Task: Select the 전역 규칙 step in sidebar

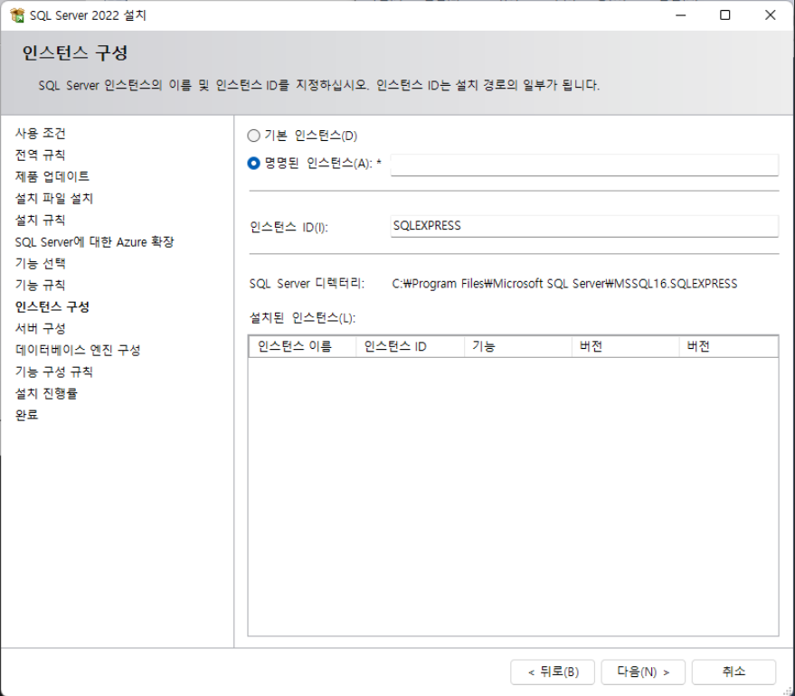Action: 41,155
